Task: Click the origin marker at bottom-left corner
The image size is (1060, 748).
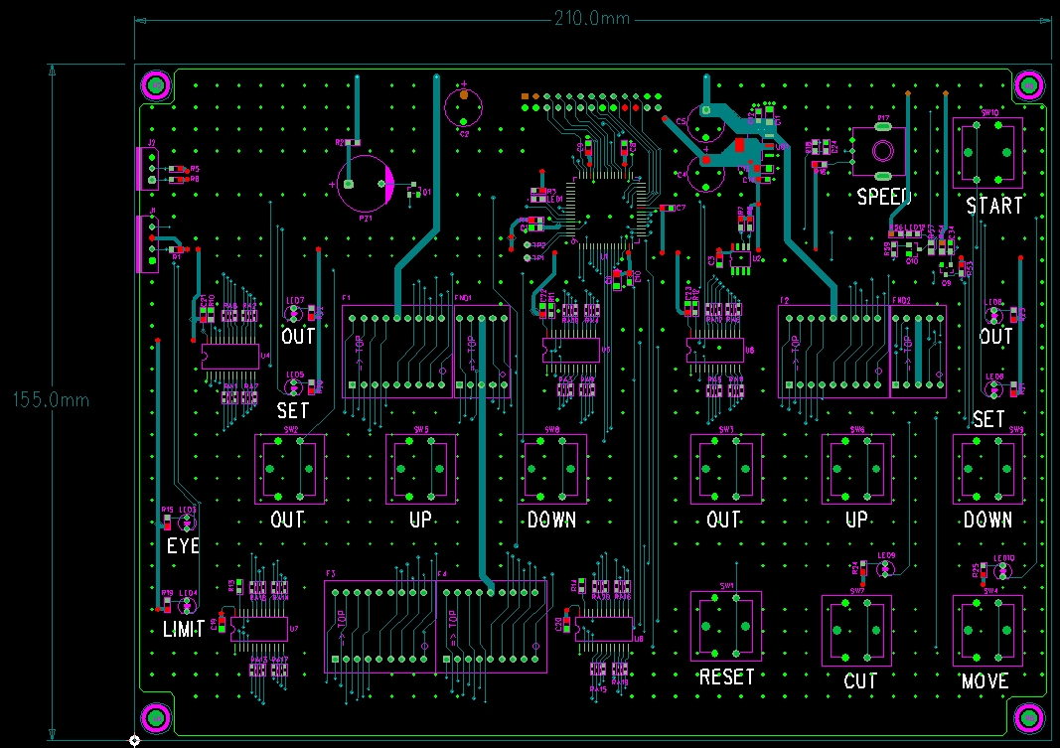Action: pos(134,740)
